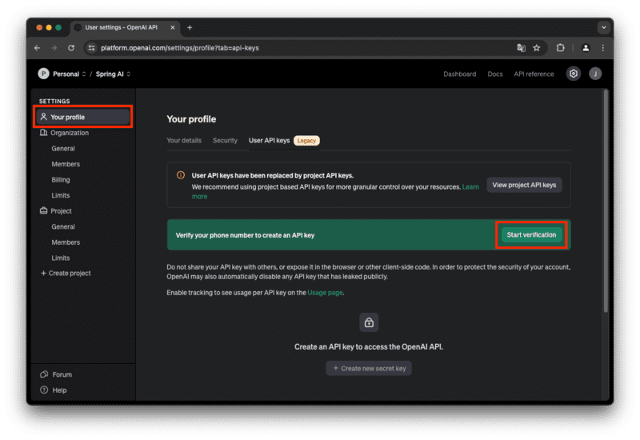Select Billing under Organization settings

pos(61,180)
